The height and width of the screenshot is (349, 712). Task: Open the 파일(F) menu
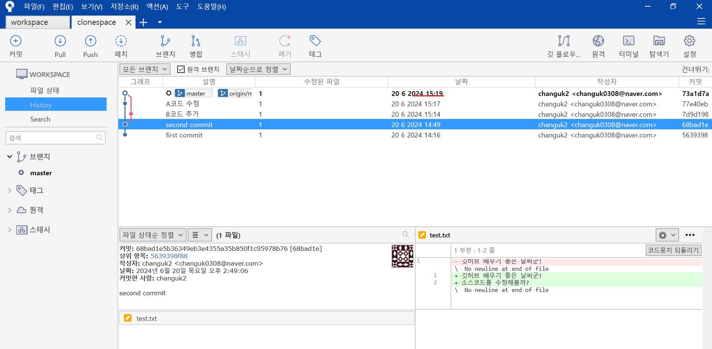pyautogui.click(x=34, y=7)
